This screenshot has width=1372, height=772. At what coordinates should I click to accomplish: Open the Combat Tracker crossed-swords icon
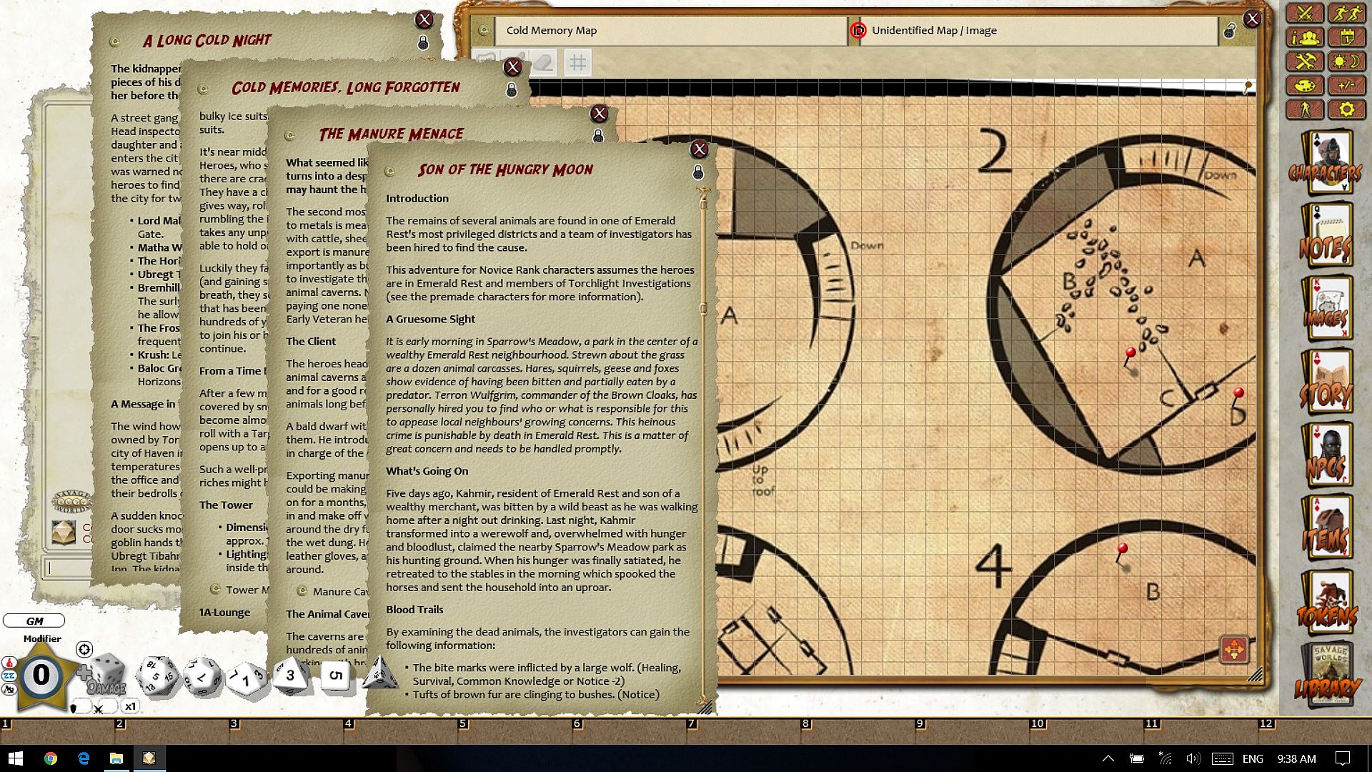coord(1305,14)
